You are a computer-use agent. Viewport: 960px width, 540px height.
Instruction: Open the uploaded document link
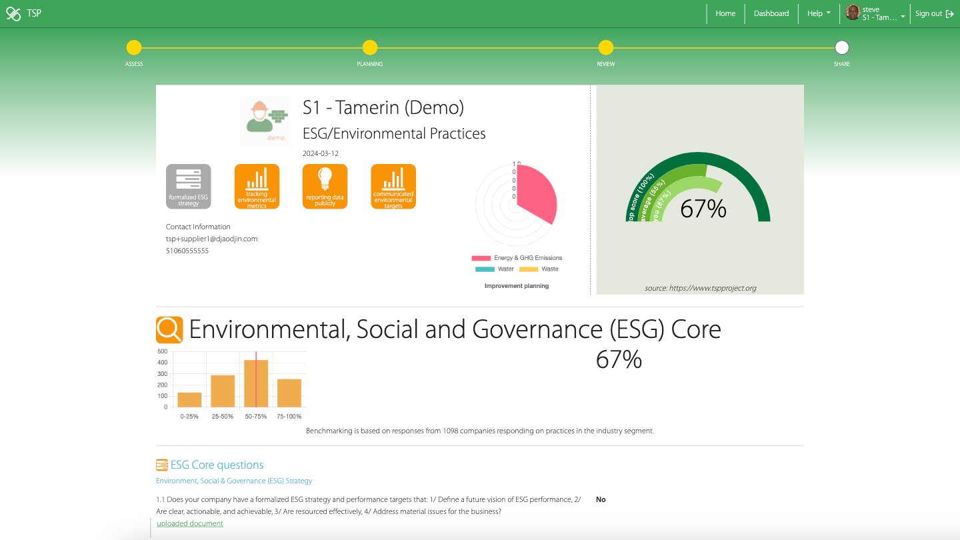190,524
